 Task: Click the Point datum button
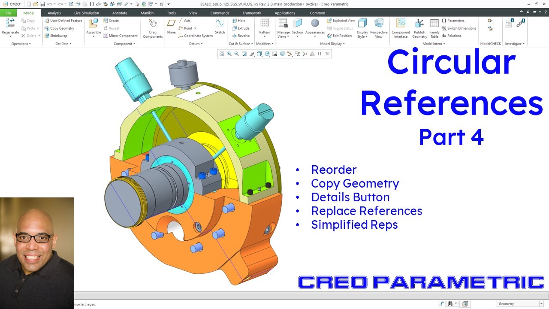click(x=187, y=28)
